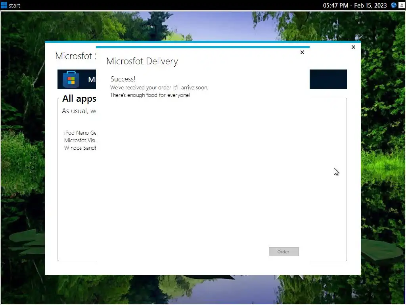
Task: Click the Microsfot Delivery title
Action: [x=142, y=61]
